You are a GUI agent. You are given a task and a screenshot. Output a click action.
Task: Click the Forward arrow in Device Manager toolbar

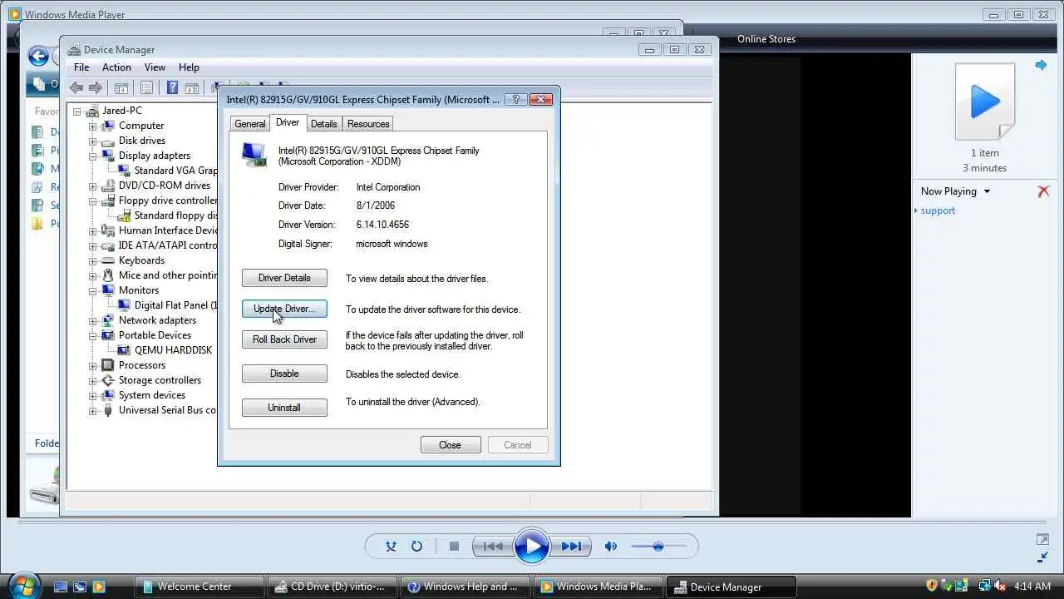(x=96, y=87)
